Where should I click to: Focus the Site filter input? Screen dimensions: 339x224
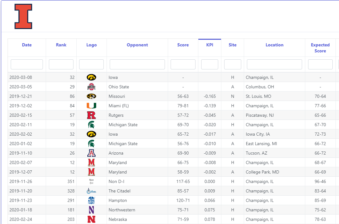point(233,64)
